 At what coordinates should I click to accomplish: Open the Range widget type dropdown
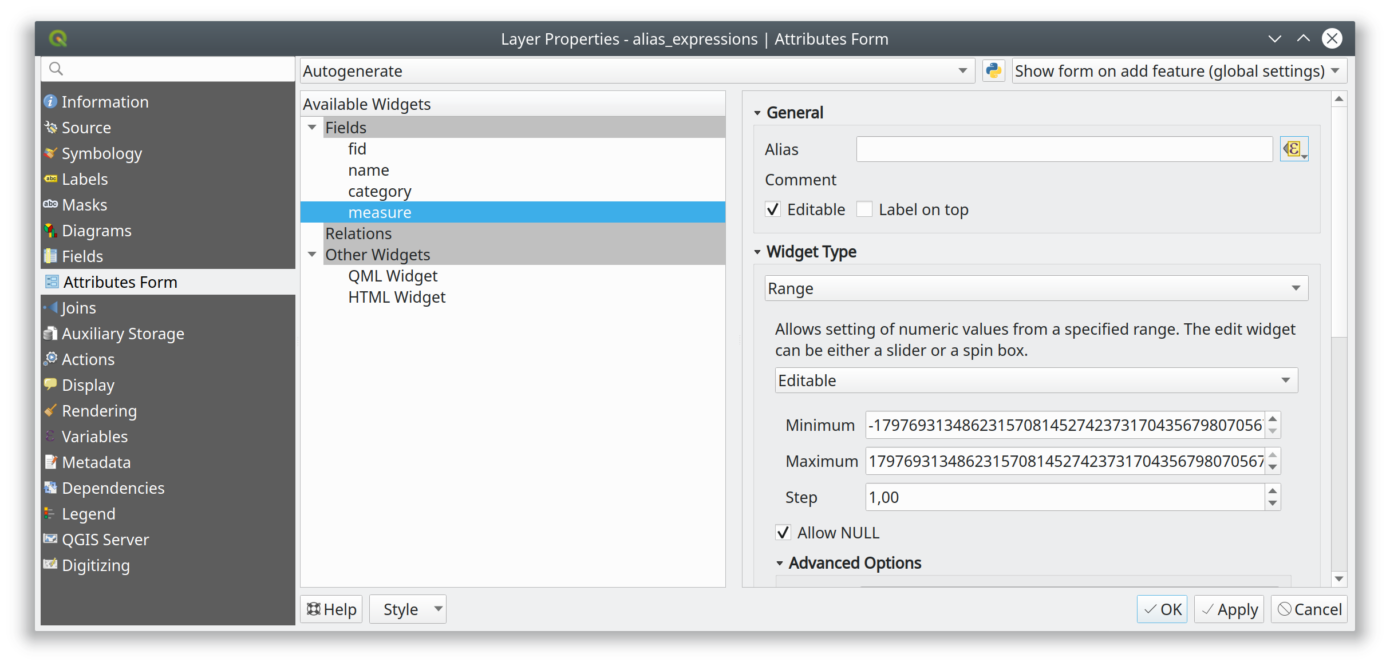point(1036,288)
